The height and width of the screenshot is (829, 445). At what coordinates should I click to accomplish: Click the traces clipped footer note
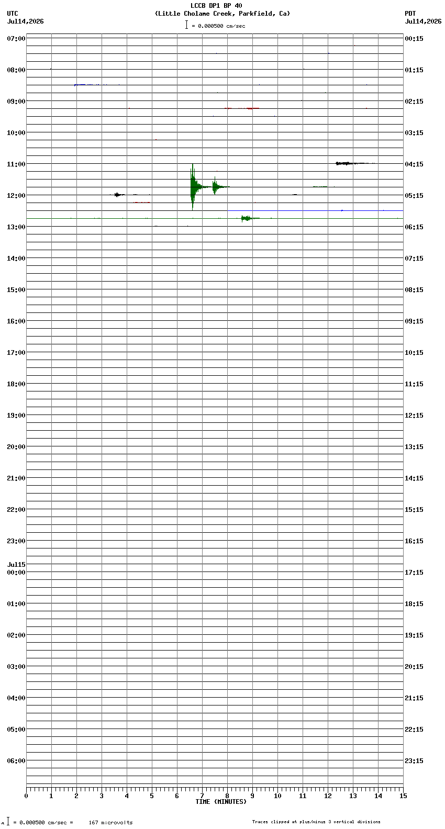316,822
